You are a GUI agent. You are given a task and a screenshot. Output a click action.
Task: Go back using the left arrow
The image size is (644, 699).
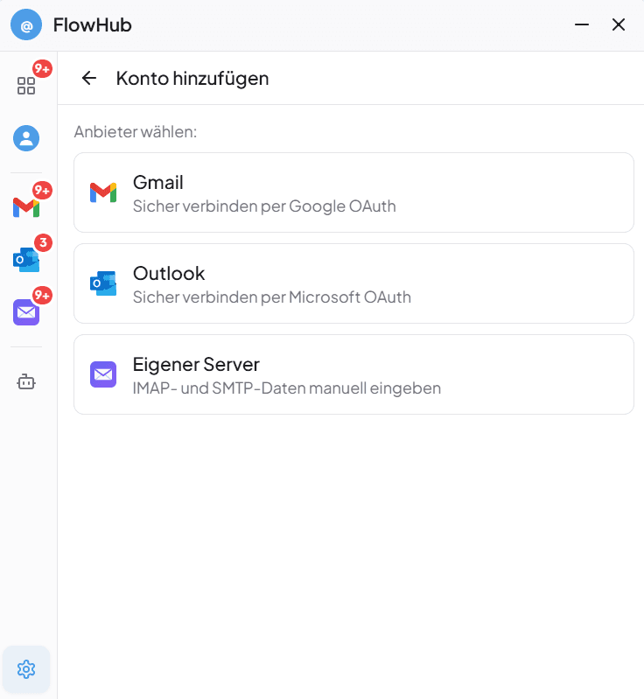pyautogui.click(x=88, y=78)
